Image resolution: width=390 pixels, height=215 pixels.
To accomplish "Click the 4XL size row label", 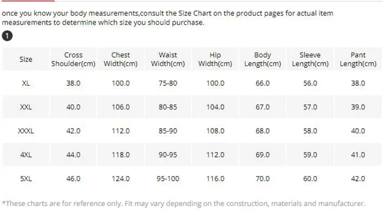I will (x=26, y=155).
